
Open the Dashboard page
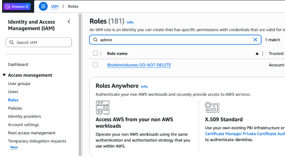click(x=18, y=65)
